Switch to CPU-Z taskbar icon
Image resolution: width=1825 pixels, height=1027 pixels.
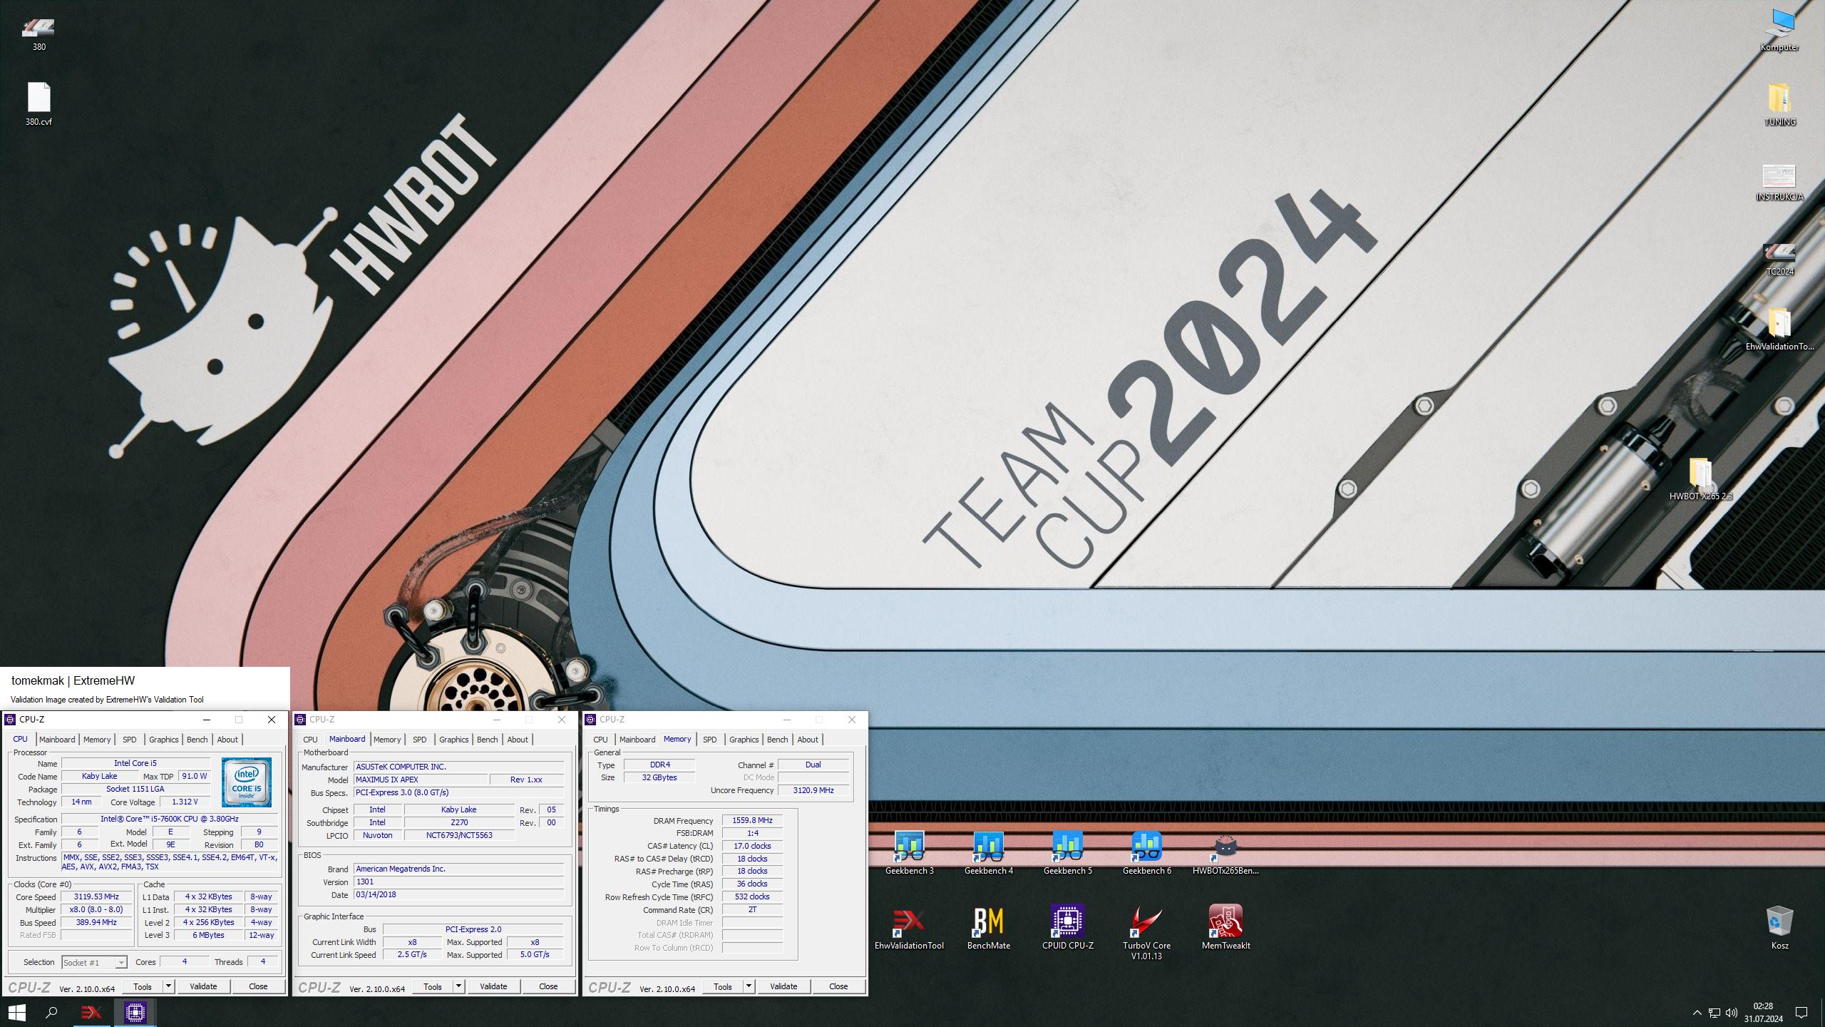click(135, 1012)
